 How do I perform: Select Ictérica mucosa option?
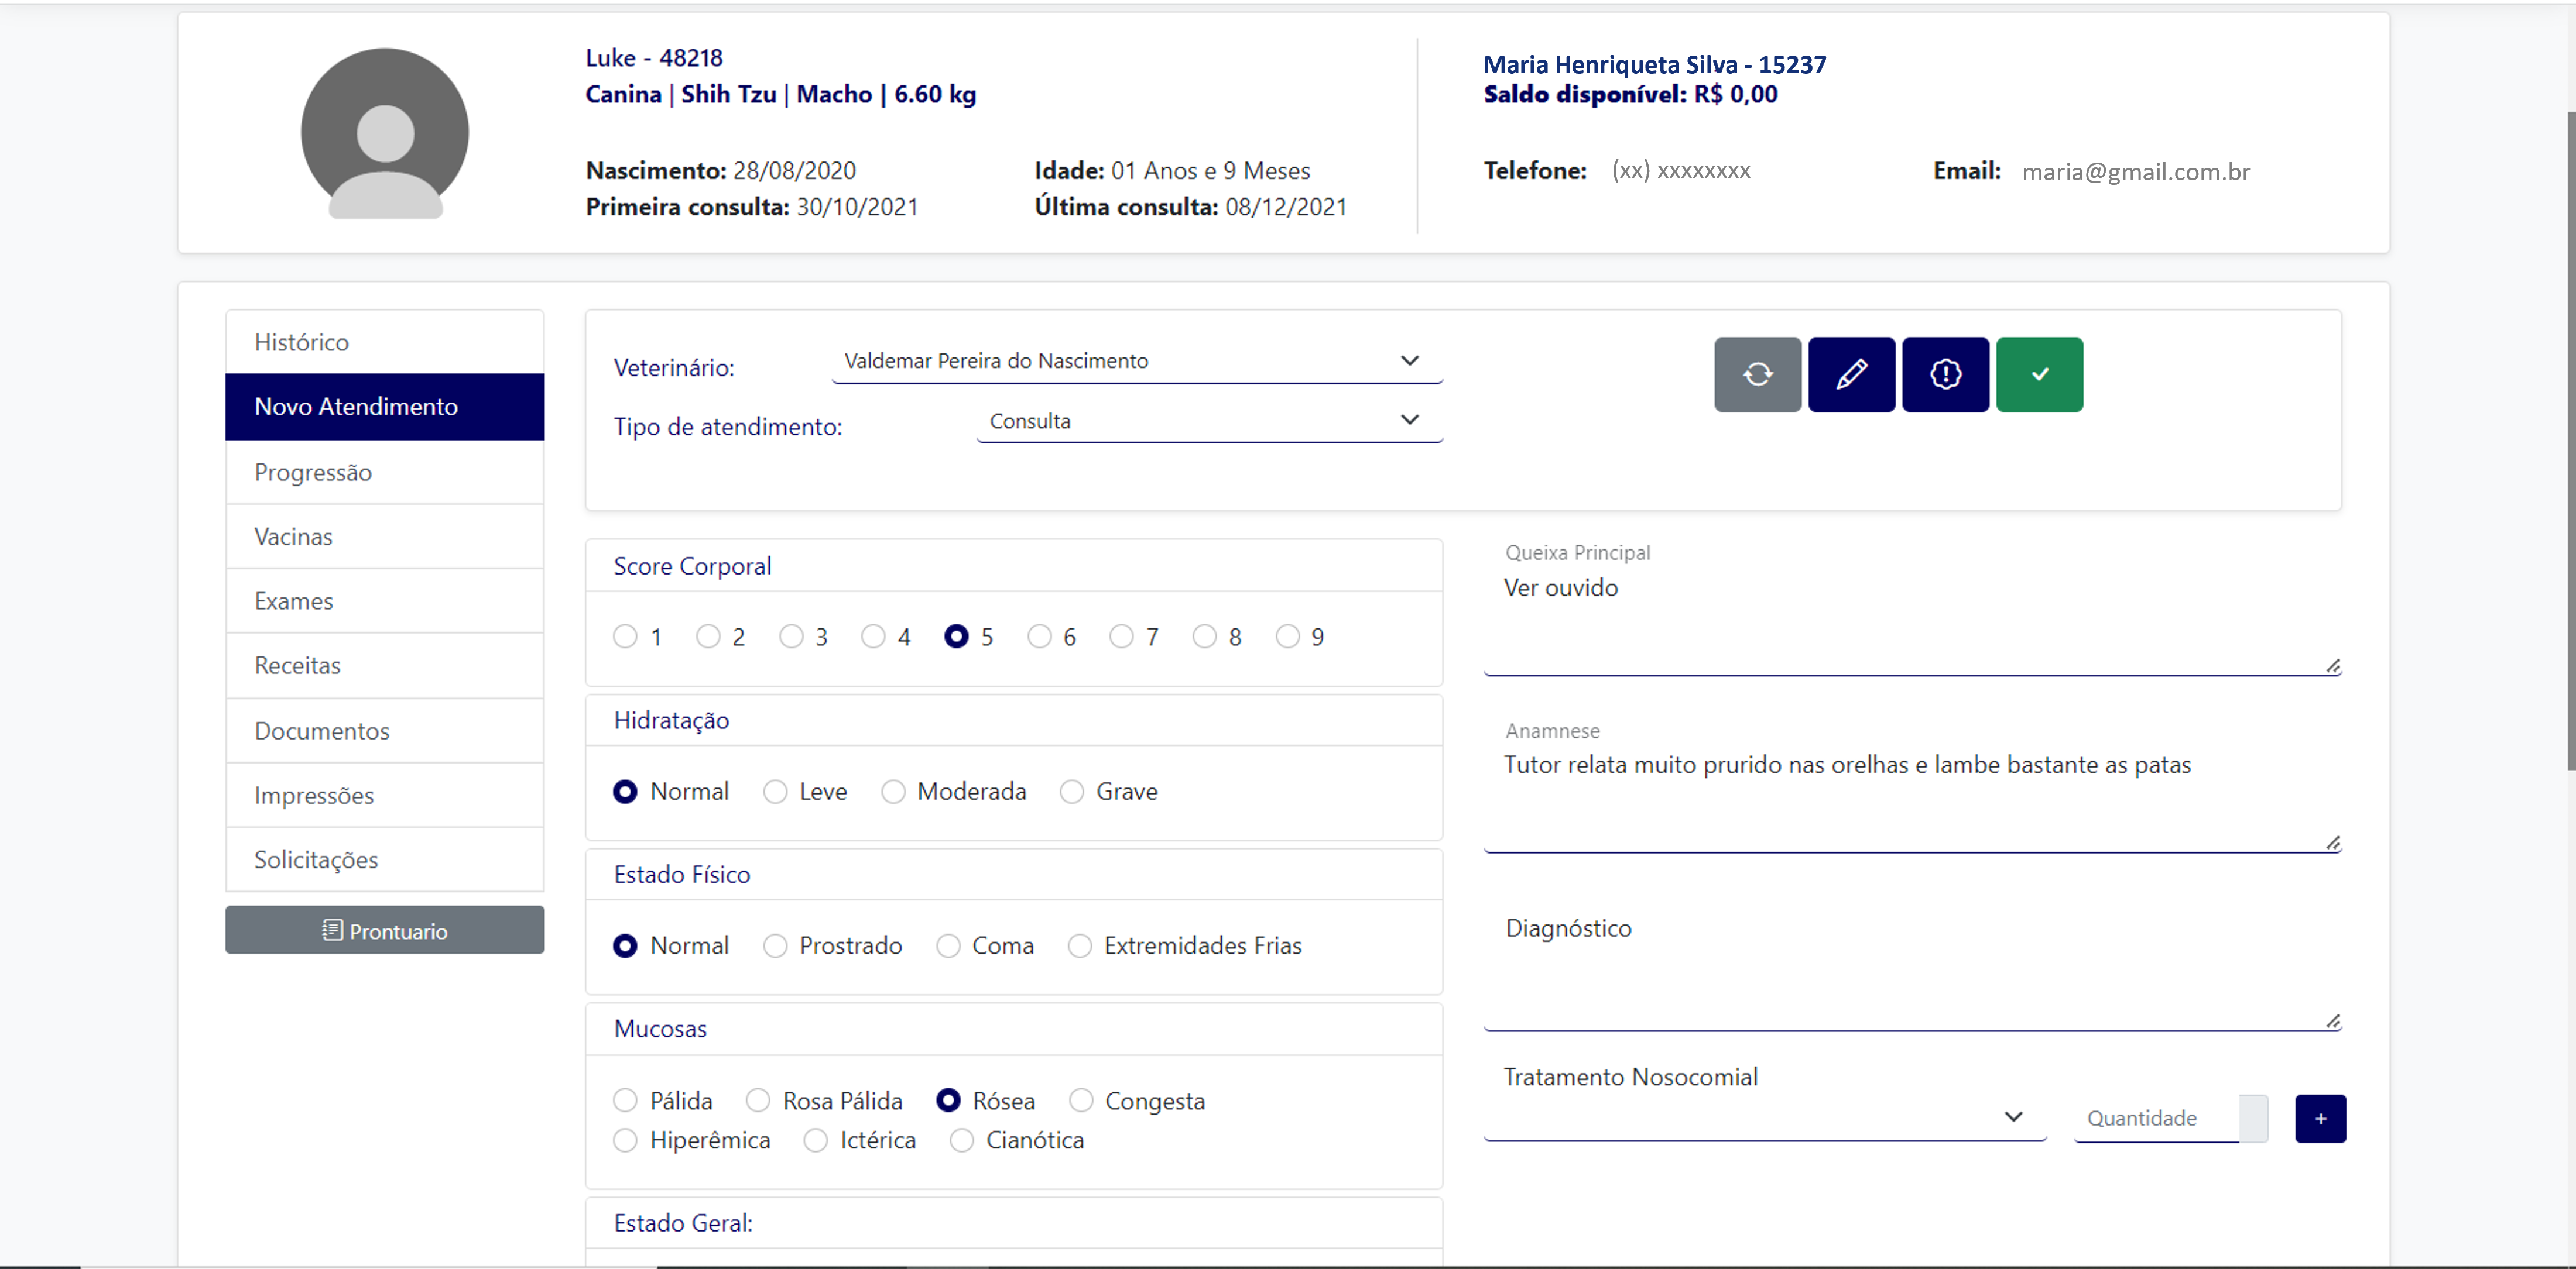pyautogui.click(x=816, y=1140)
